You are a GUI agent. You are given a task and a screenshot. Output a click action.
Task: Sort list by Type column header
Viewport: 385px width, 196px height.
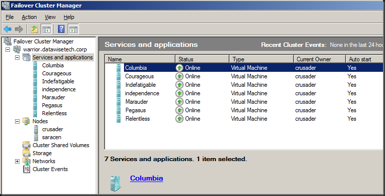261,59
